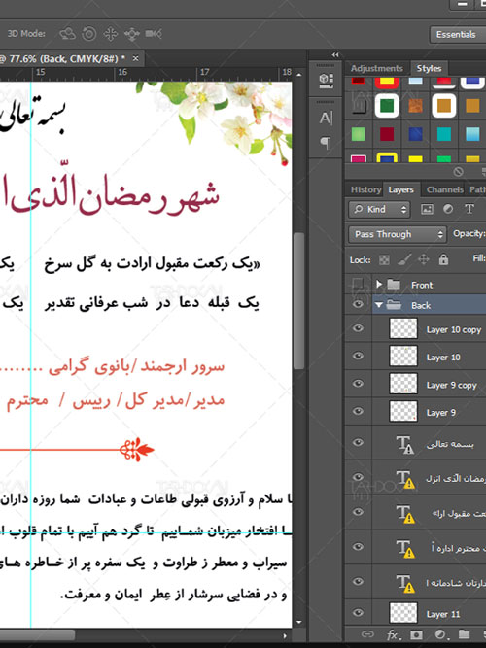Image resolution: width=486 pixels, height=648 pixels.
Task: Apply the dark red style swatch
Action: (387, 134)
